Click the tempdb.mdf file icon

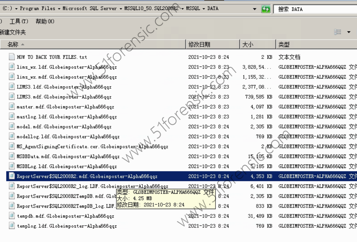(12, 216)
